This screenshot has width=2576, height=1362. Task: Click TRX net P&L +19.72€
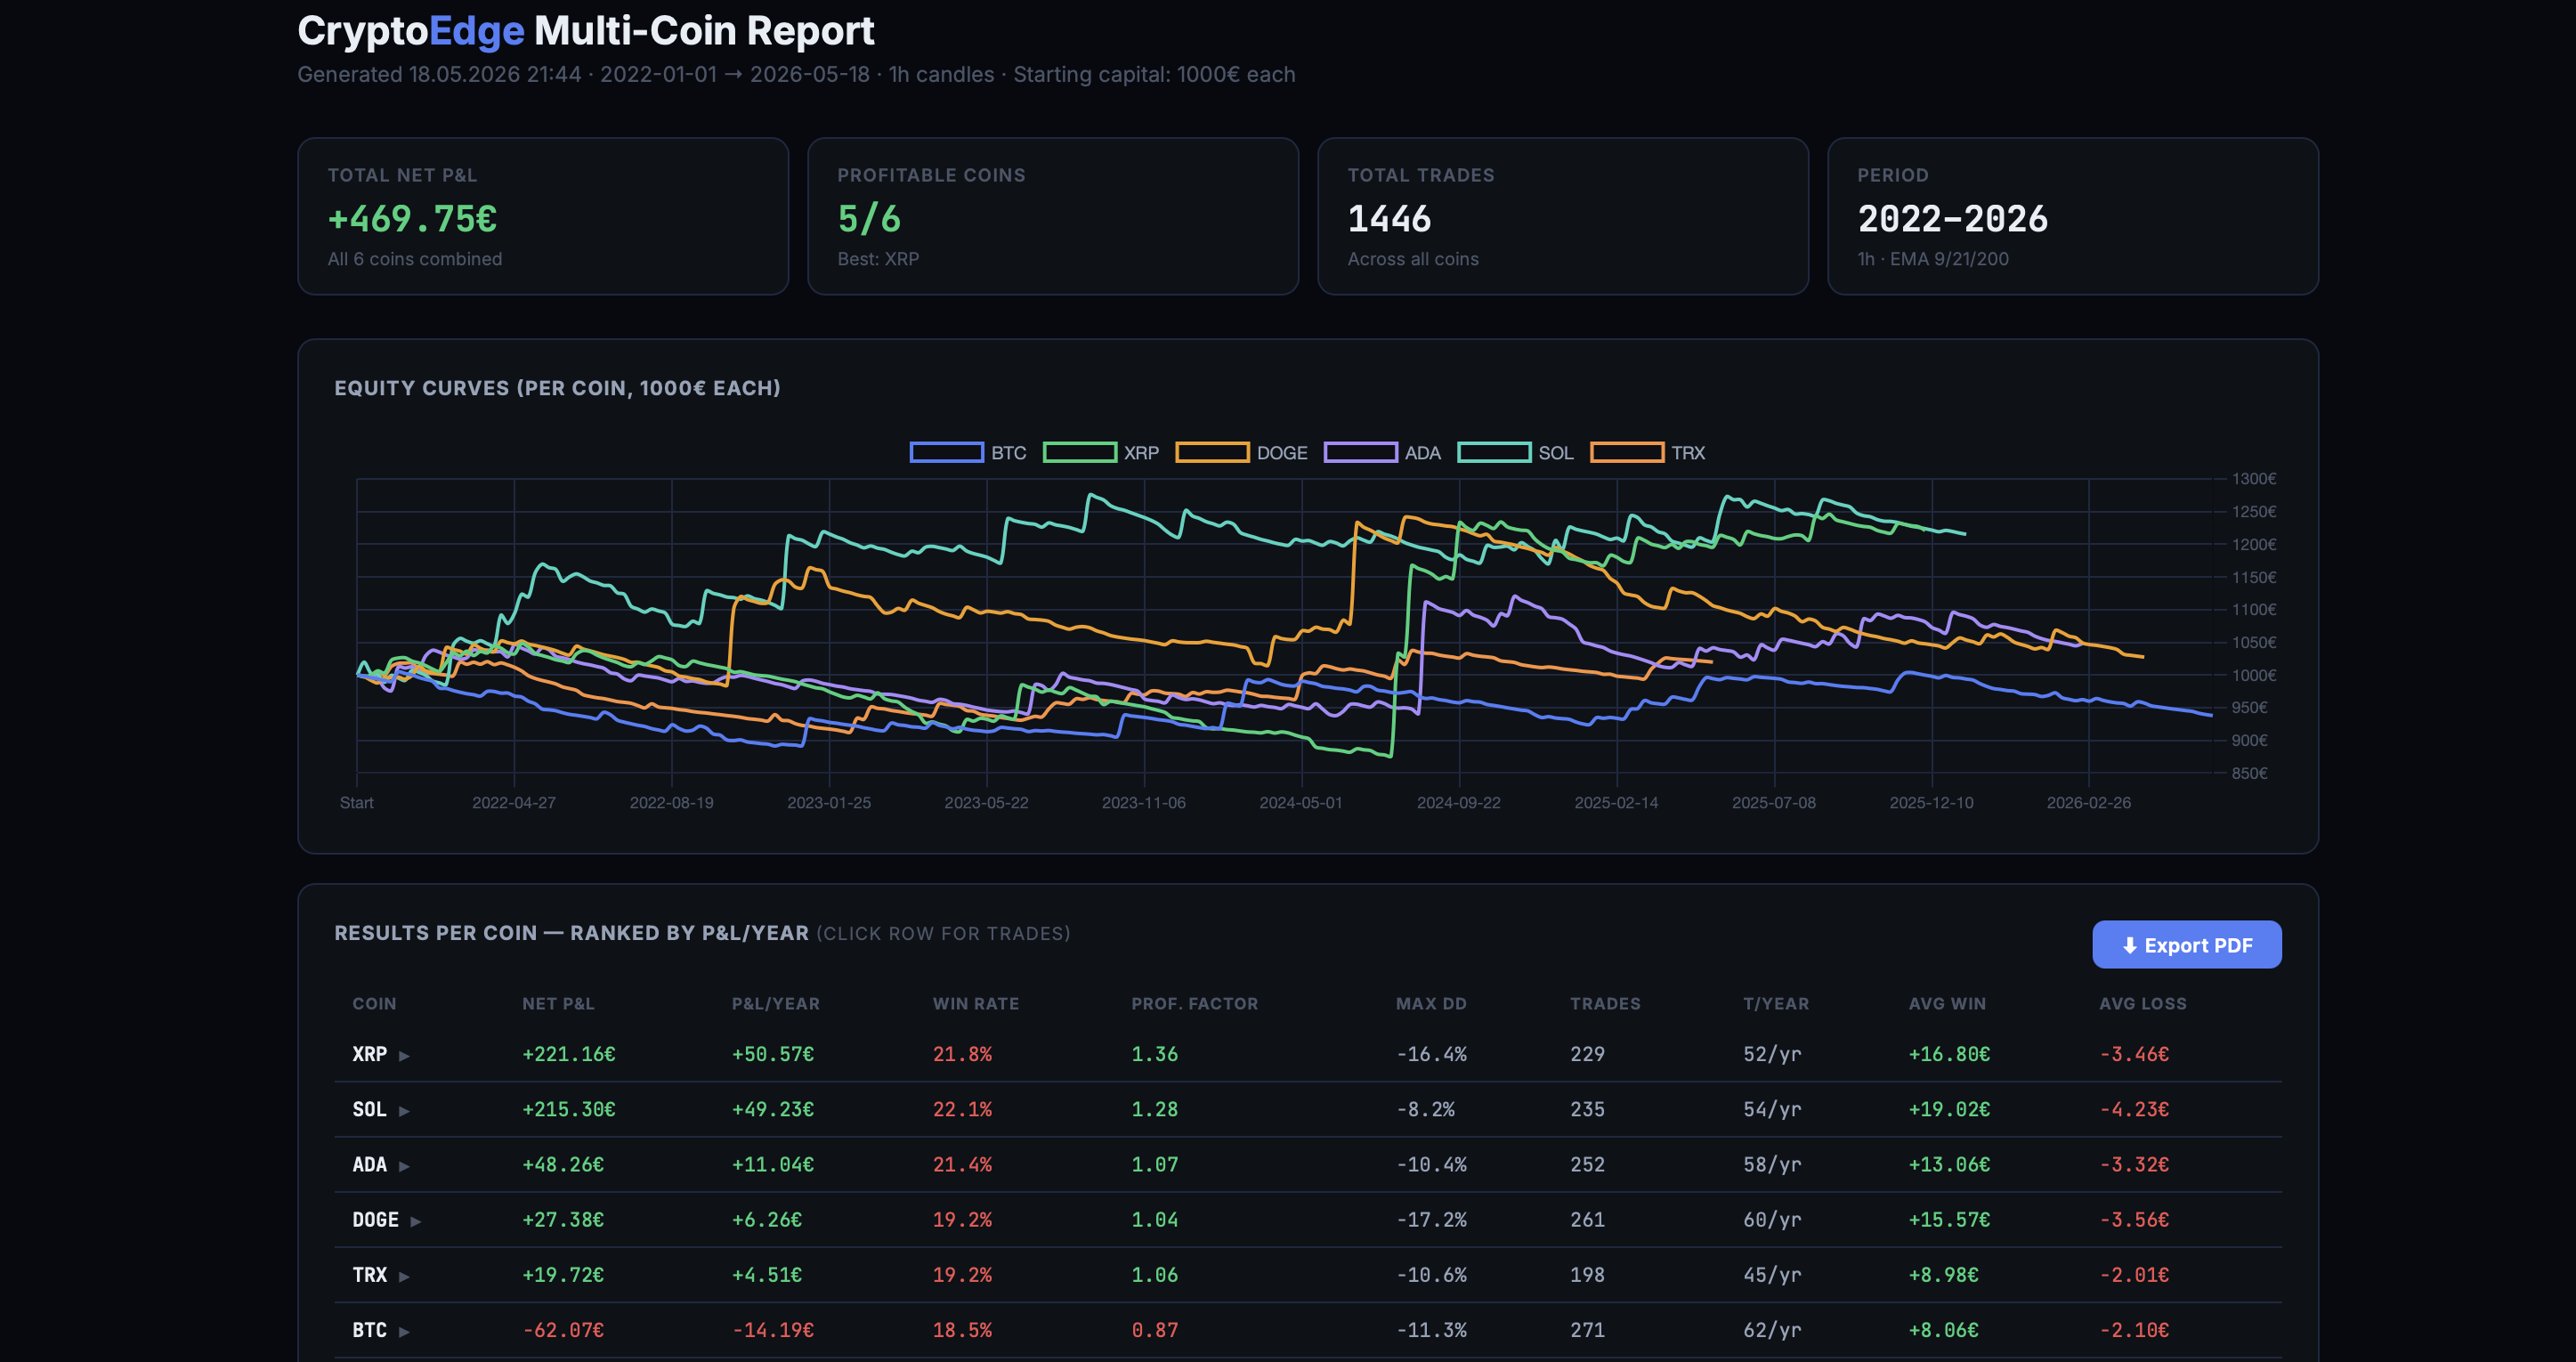(x=563, y=1274)
